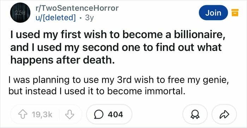
Task: Give an award using the ribbon icon
Action: coord(195,114)
